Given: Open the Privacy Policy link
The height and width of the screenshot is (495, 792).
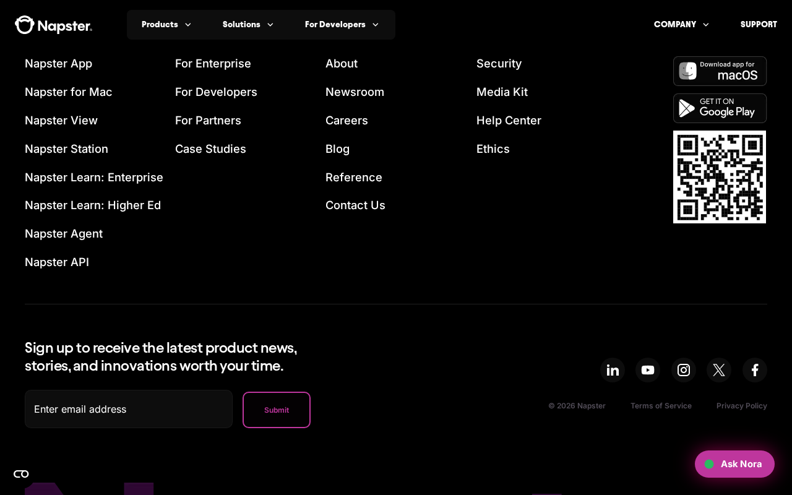Looking at the screenshot, I should click(x=742, y=406).
